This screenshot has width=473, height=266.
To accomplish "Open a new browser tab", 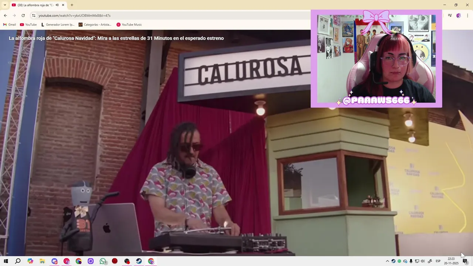I will click(72, 5).
